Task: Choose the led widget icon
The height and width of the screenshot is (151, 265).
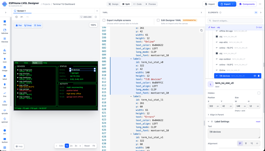Action: tap(5, 86)
